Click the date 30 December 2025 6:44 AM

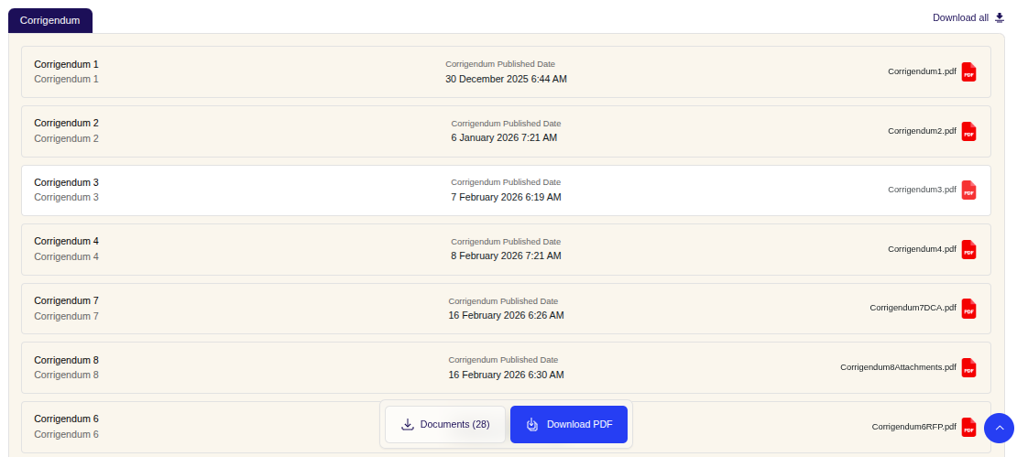coord(506,79)
